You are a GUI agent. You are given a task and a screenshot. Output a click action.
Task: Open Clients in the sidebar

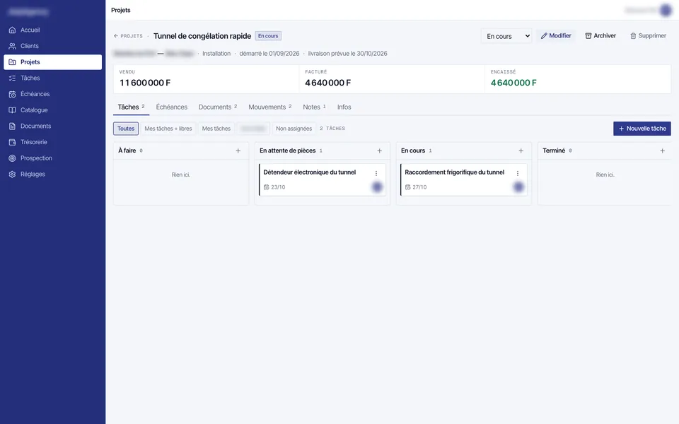[x=53, y=46]
